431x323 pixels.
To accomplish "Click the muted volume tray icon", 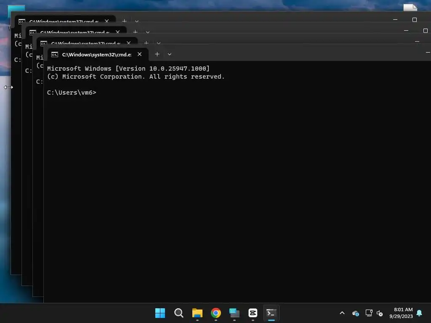I will coord(380,313).
